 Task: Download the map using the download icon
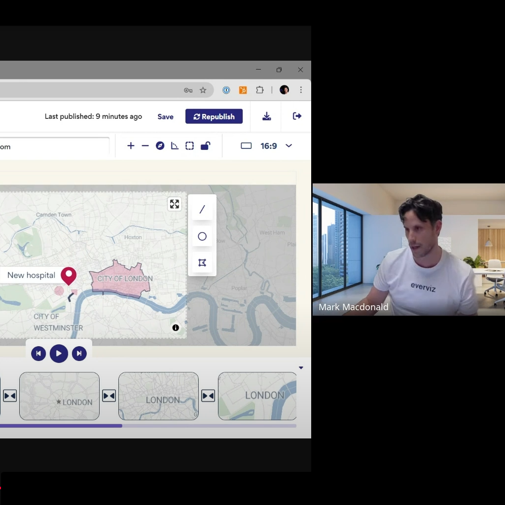click(267, 116)
